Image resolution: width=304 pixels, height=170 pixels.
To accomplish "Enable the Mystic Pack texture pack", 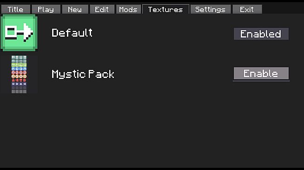I will (261, 73).
